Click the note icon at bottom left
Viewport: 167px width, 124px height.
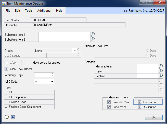coord(7,117)
